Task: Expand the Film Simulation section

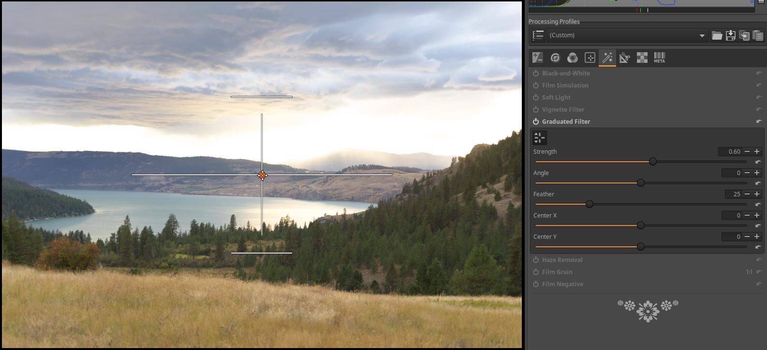Action: (x=565, y=86)
